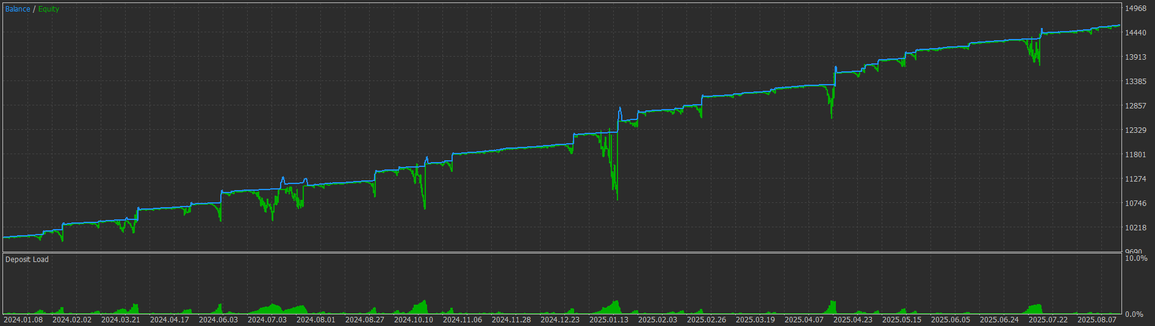Pick the 2025.02.26 date label
The height and width of the screenshot is (326, 1155).
click(707, 320)
